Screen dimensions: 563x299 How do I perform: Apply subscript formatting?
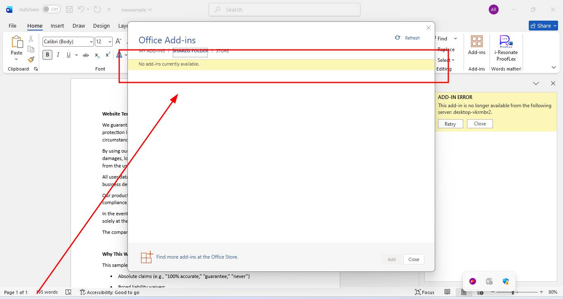[x=97, y=55]
